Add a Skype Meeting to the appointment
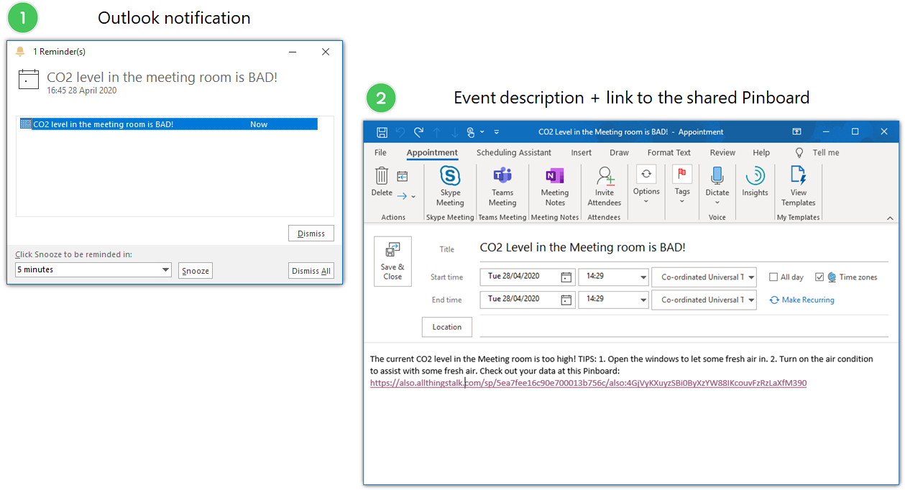The image size is (905, 490). pos(450,186)
